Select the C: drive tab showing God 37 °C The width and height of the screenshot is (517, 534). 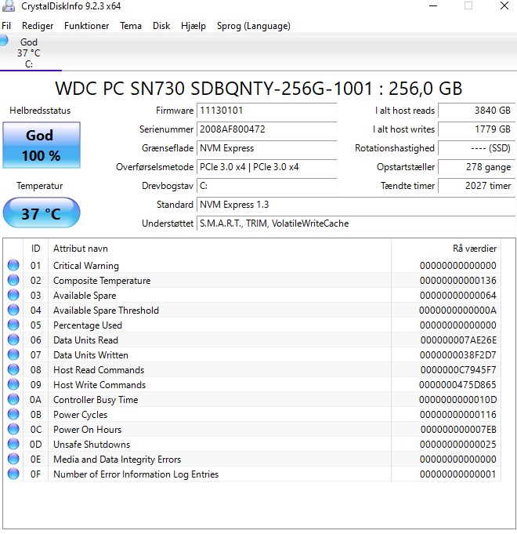pyautogui.click(x=31, y=52)
